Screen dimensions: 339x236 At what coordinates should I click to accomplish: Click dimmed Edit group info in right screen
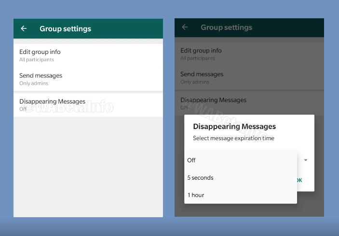coord(249,54)
